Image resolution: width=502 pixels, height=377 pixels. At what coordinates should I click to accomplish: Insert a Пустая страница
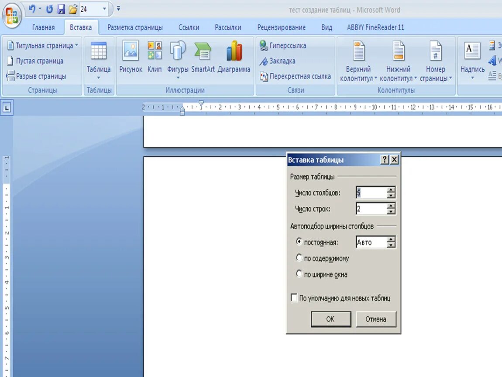click(35, 61)
